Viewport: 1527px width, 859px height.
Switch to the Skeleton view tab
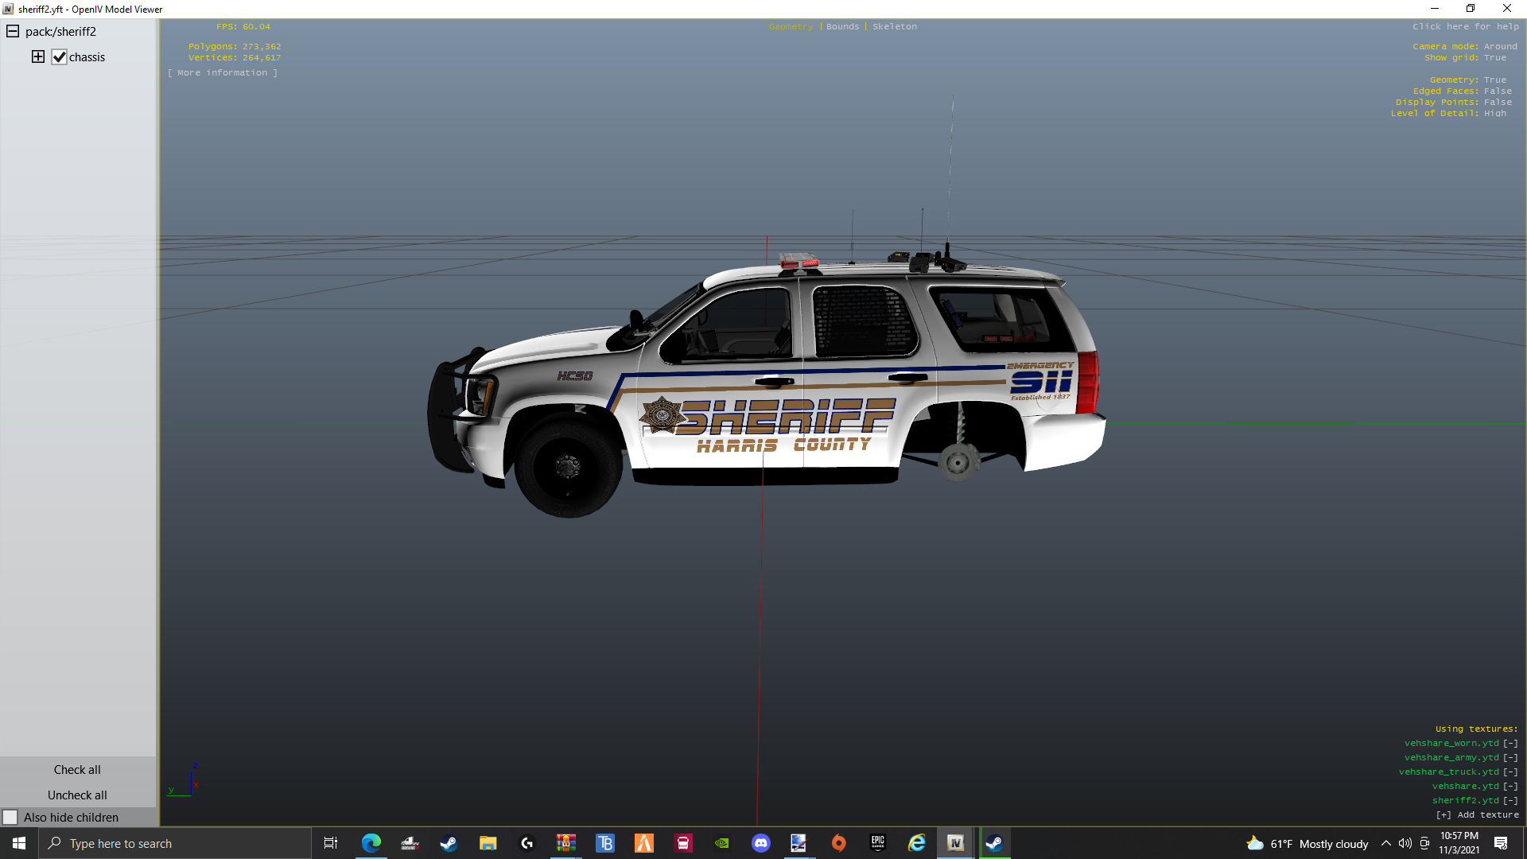click(x=894, y=26)
